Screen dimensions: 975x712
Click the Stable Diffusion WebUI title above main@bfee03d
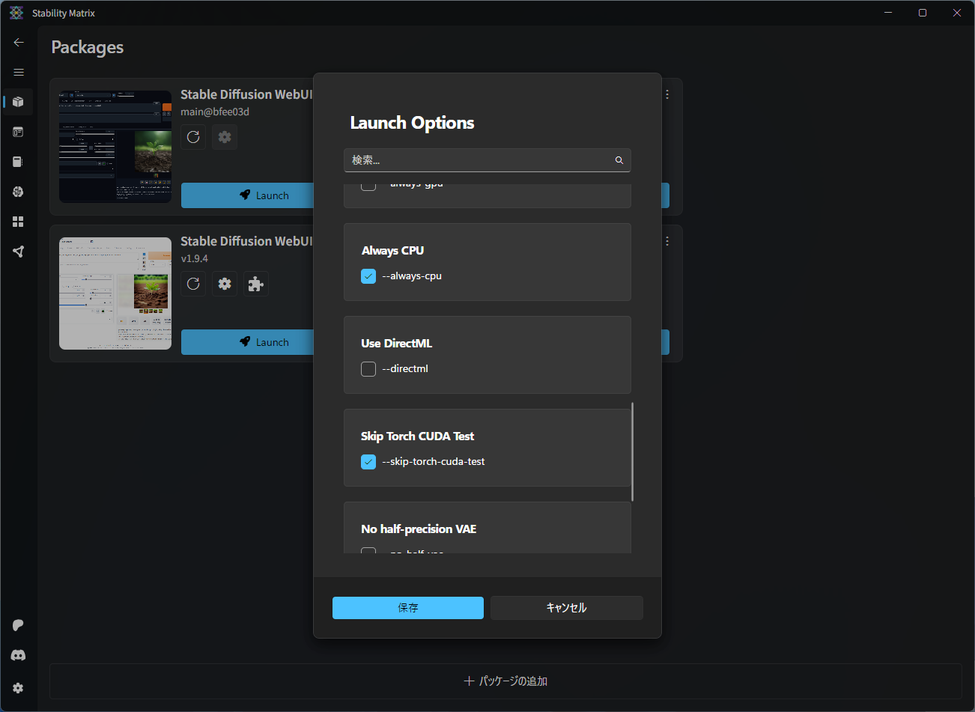pyautogui.click(x=246, y=94)
